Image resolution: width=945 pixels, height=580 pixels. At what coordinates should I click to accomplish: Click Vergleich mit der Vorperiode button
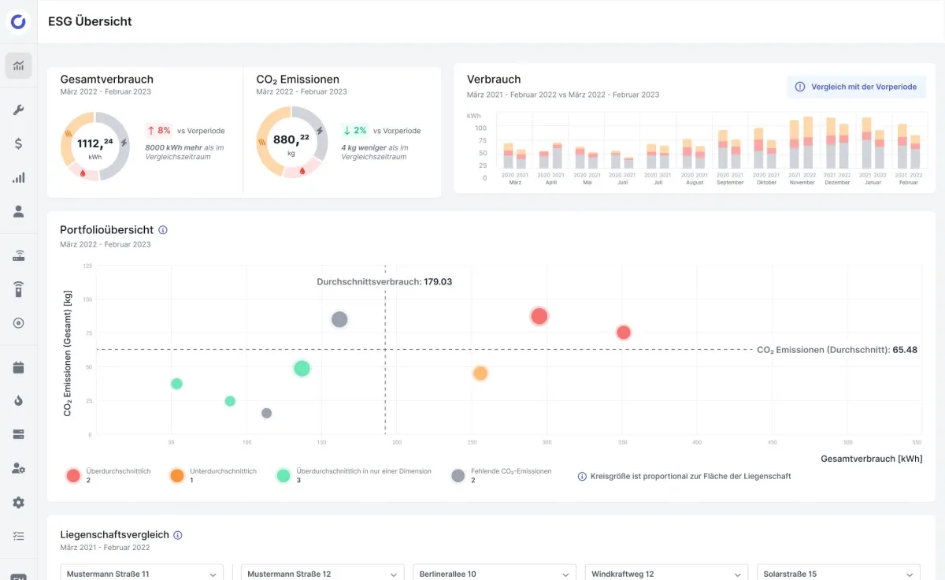[856, 87]
